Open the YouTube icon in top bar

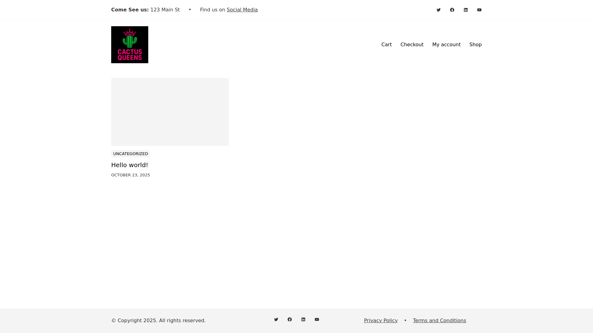[479, 10]
